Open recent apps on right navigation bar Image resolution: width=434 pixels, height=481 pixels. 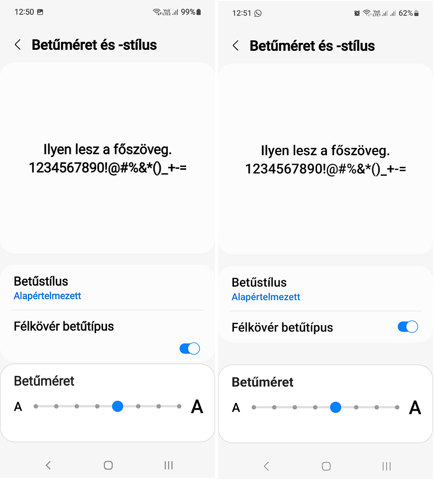[386, 467]
